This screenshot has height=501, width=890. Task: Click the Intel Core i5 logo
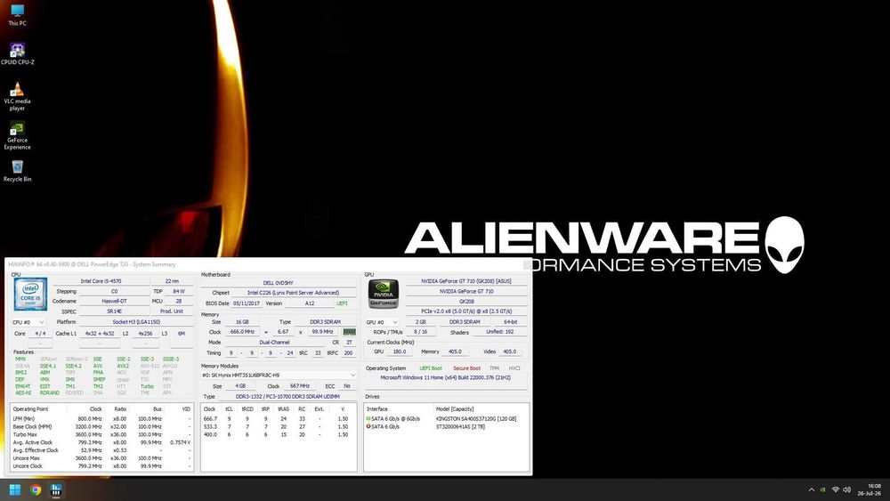(30, 294)
